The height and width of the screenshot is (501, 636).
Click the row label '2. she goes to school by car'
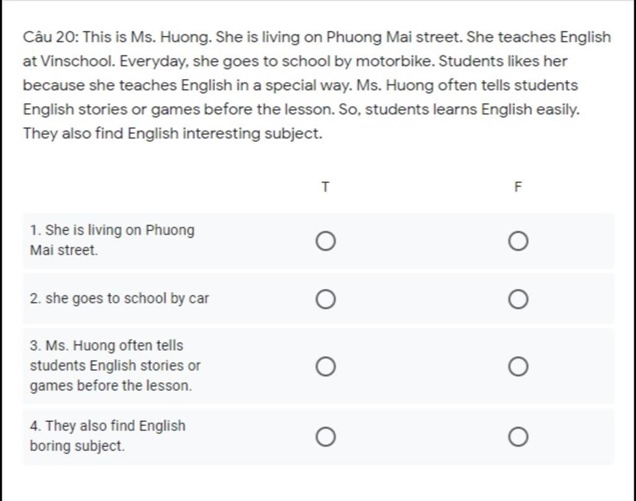pos(119,299)
